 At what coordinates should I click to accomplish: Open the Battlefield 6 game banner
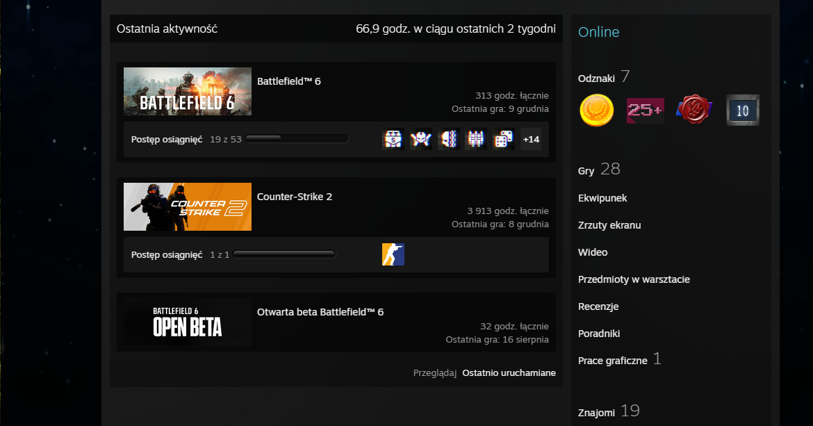click(x=188, y=91)
